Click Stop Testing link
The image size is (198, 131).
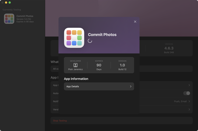point(60,121)
